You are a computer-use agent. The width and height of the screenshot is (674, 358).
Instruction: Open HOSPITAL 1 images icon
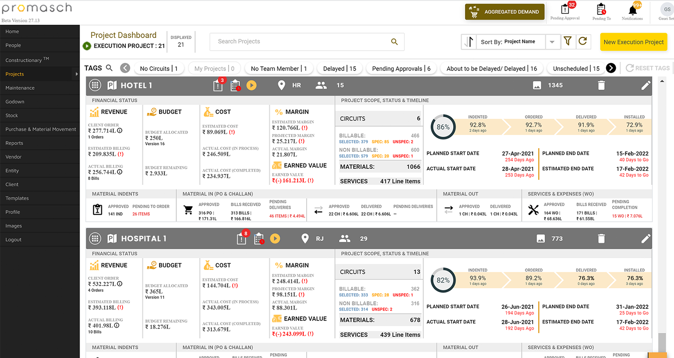[x=541, y=239]
